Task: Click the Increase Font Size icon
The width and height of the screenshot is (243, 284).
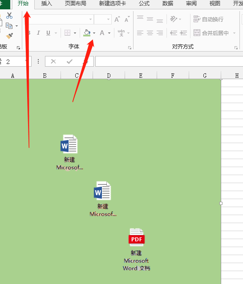Action: pyautogui.click(x=117, y=19)
